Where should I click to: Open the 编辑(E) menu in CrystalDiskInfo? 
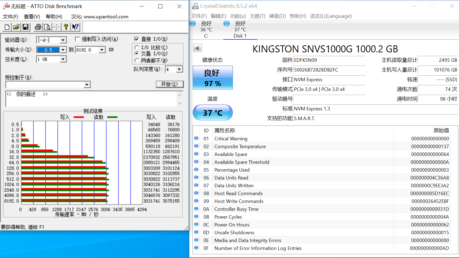218,16
